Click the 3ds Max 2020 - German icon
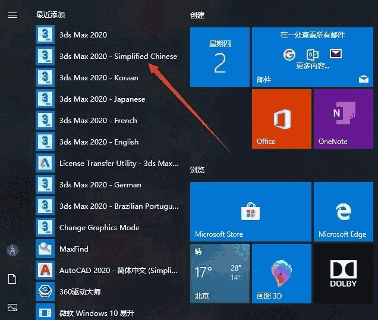 [45, 184]
